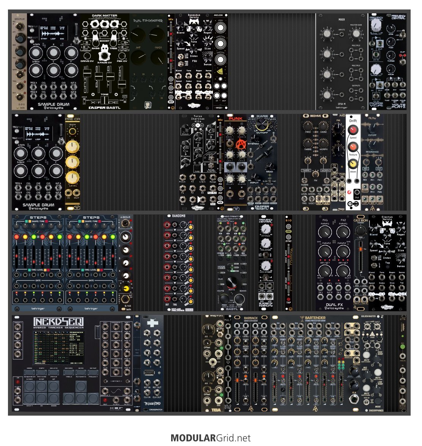Click the X-FADE crossfader on Dark Matter

click(x=104, y=101)
